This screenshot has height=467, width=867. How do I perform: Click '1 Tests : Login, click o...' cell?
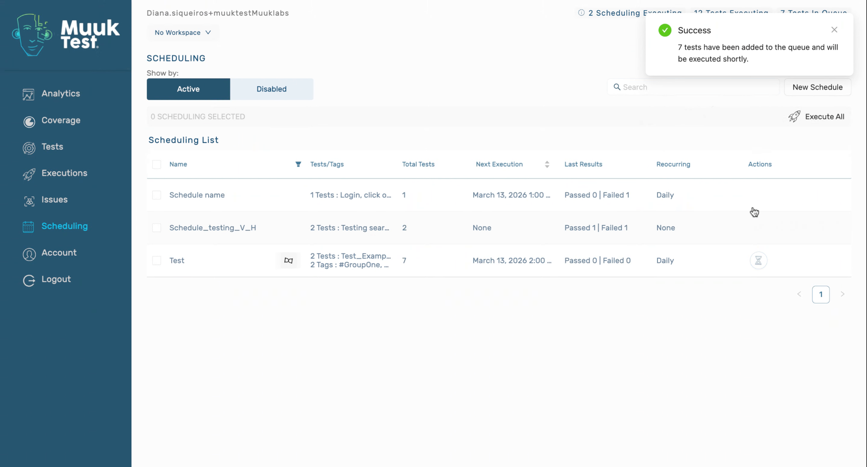(x=351, y=195)
